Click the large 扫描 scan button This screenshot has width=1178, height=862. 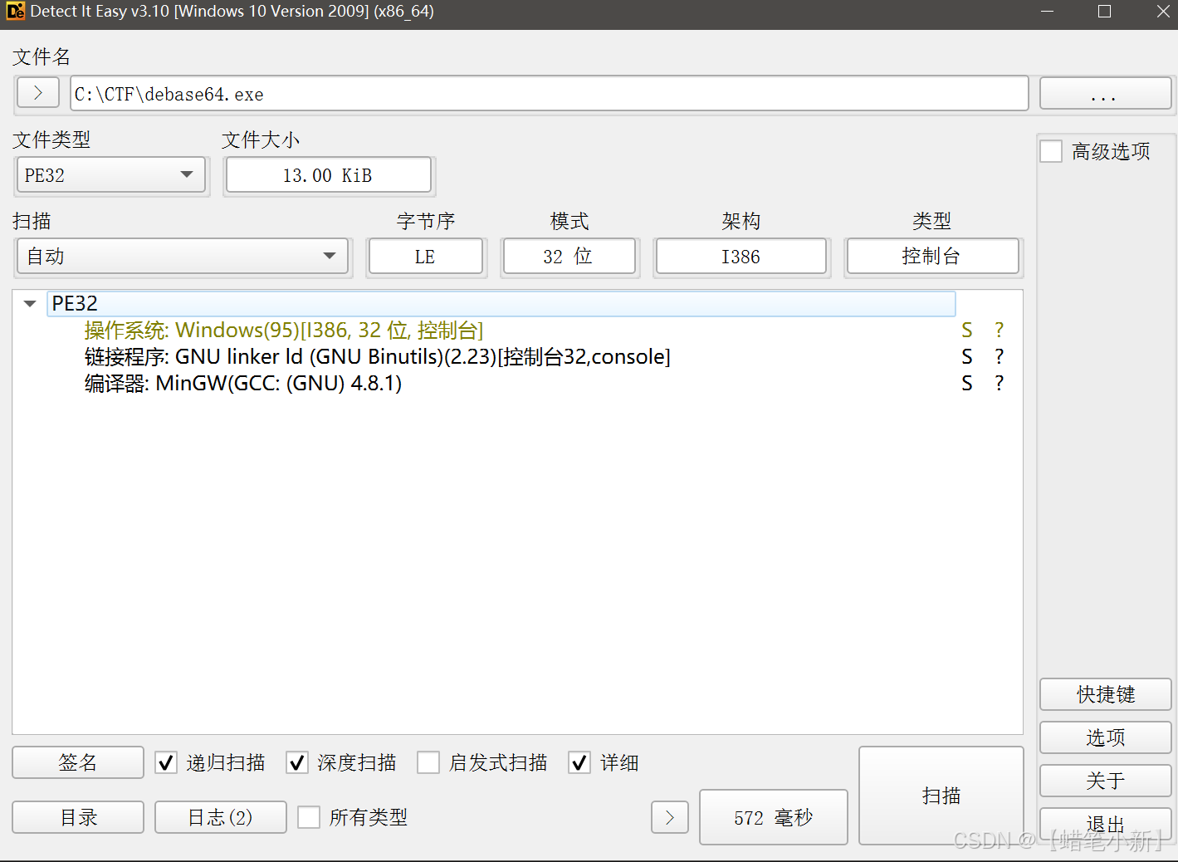[x=941, y=796]
